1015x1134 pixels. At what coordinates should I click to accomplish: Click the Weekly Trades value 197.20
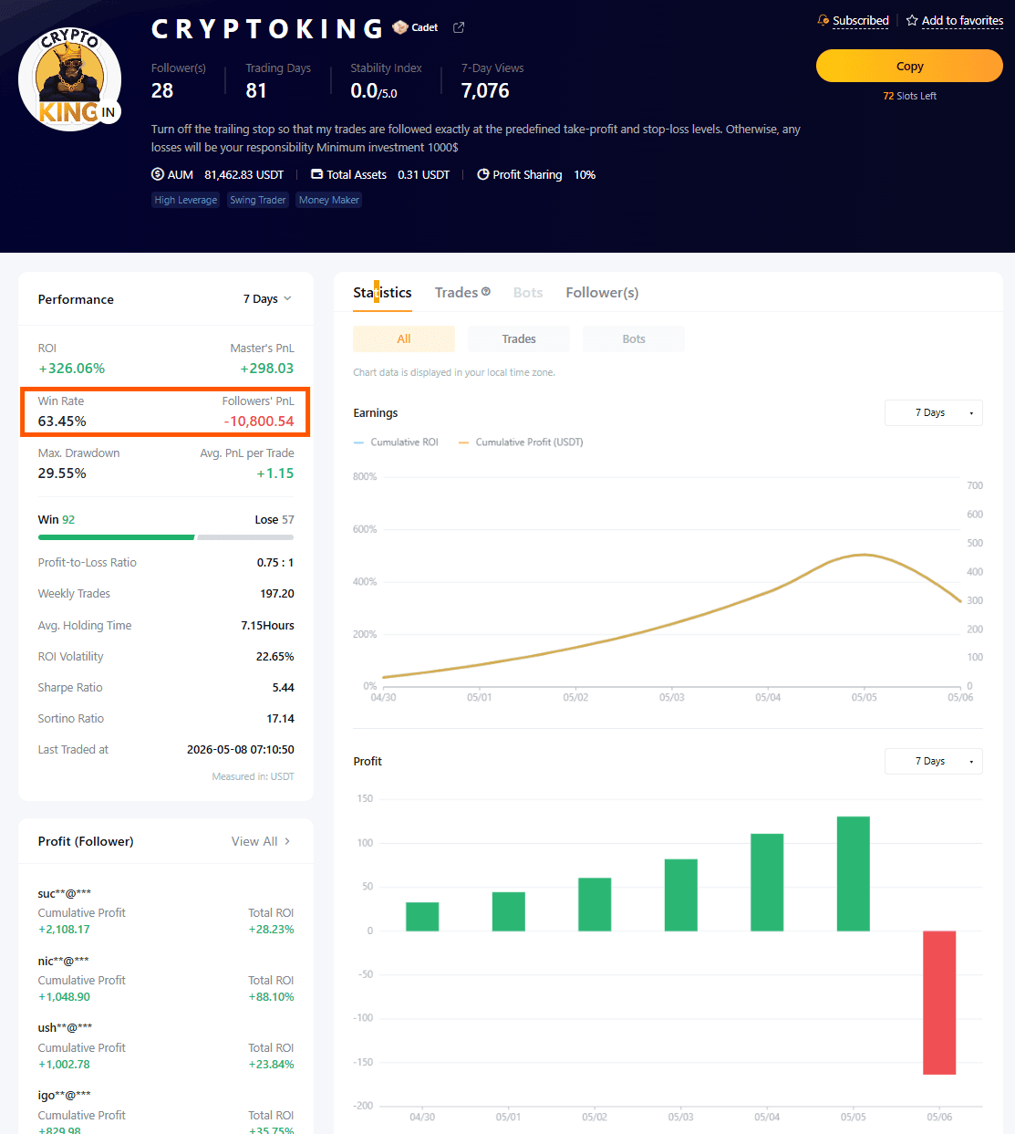click(x=277, y=593)
